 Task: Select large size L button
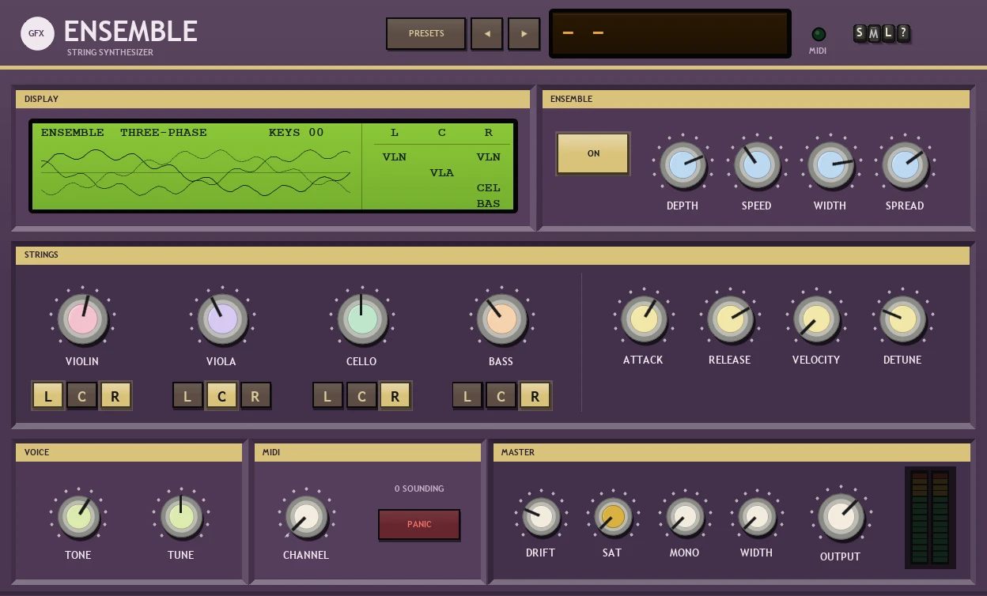point(888,33)
